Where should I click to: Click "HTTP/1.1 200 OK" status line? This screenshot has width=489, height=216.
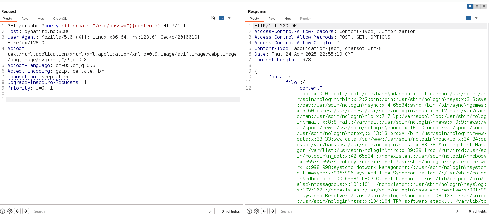(275, 26)
